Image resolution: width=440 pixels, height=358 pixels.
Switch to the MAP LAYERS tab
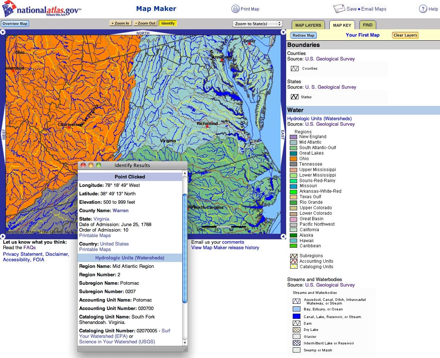click(308, 25)
